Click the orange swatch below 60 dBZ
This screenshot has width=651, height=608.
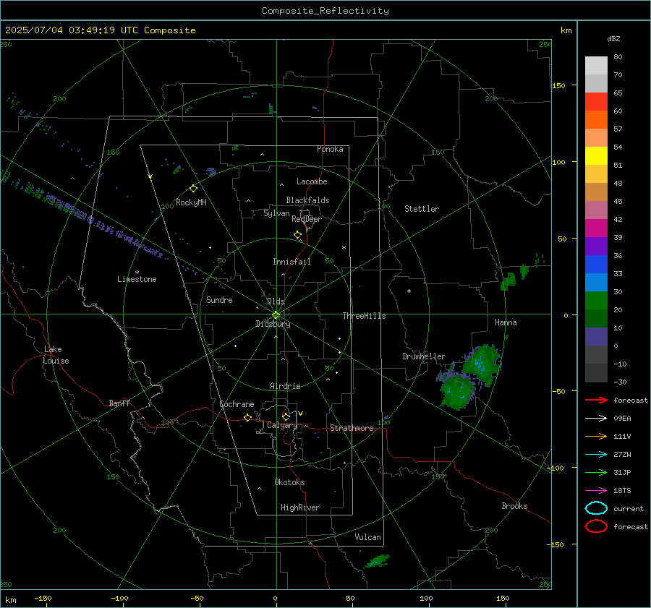point(596,119)
